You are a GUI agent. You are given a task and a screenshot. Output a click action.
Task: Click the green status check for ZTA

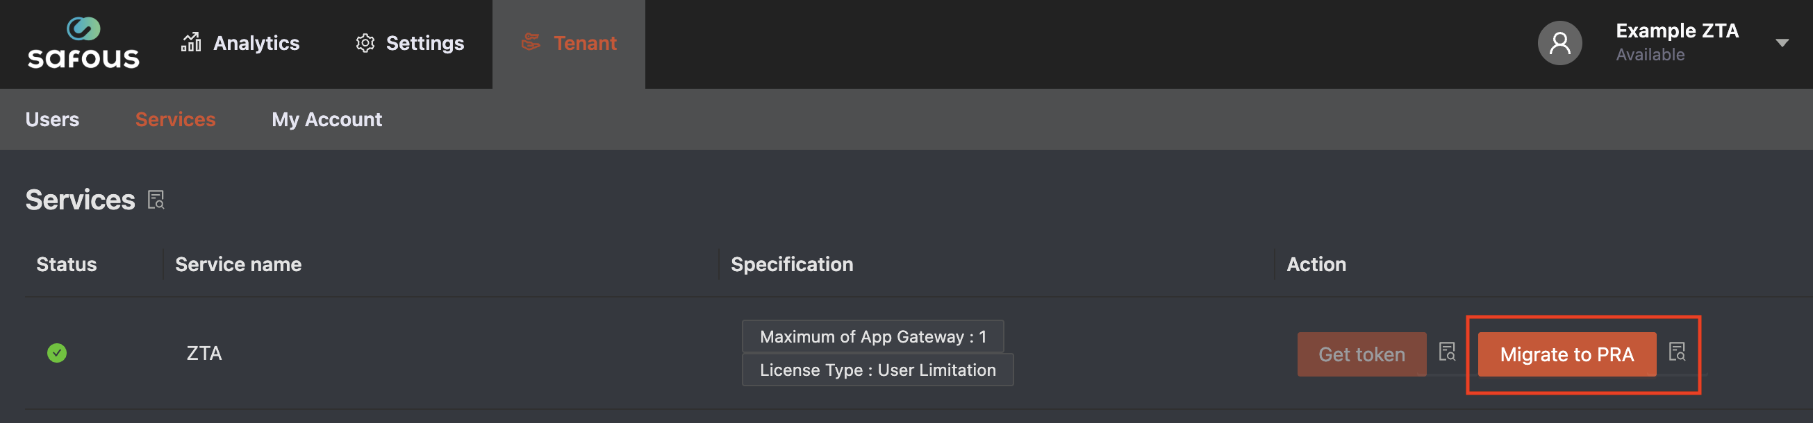(57, 353)
